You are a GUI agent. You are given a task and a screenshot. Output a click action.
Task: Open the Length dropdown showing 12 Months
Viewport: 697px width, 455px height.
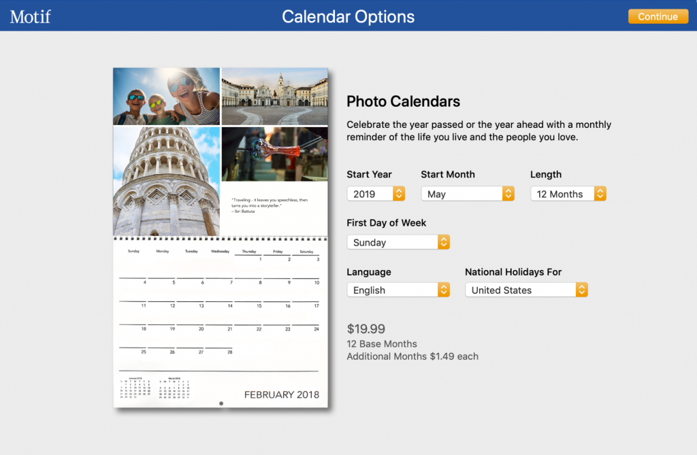click(x=568, y=194)
